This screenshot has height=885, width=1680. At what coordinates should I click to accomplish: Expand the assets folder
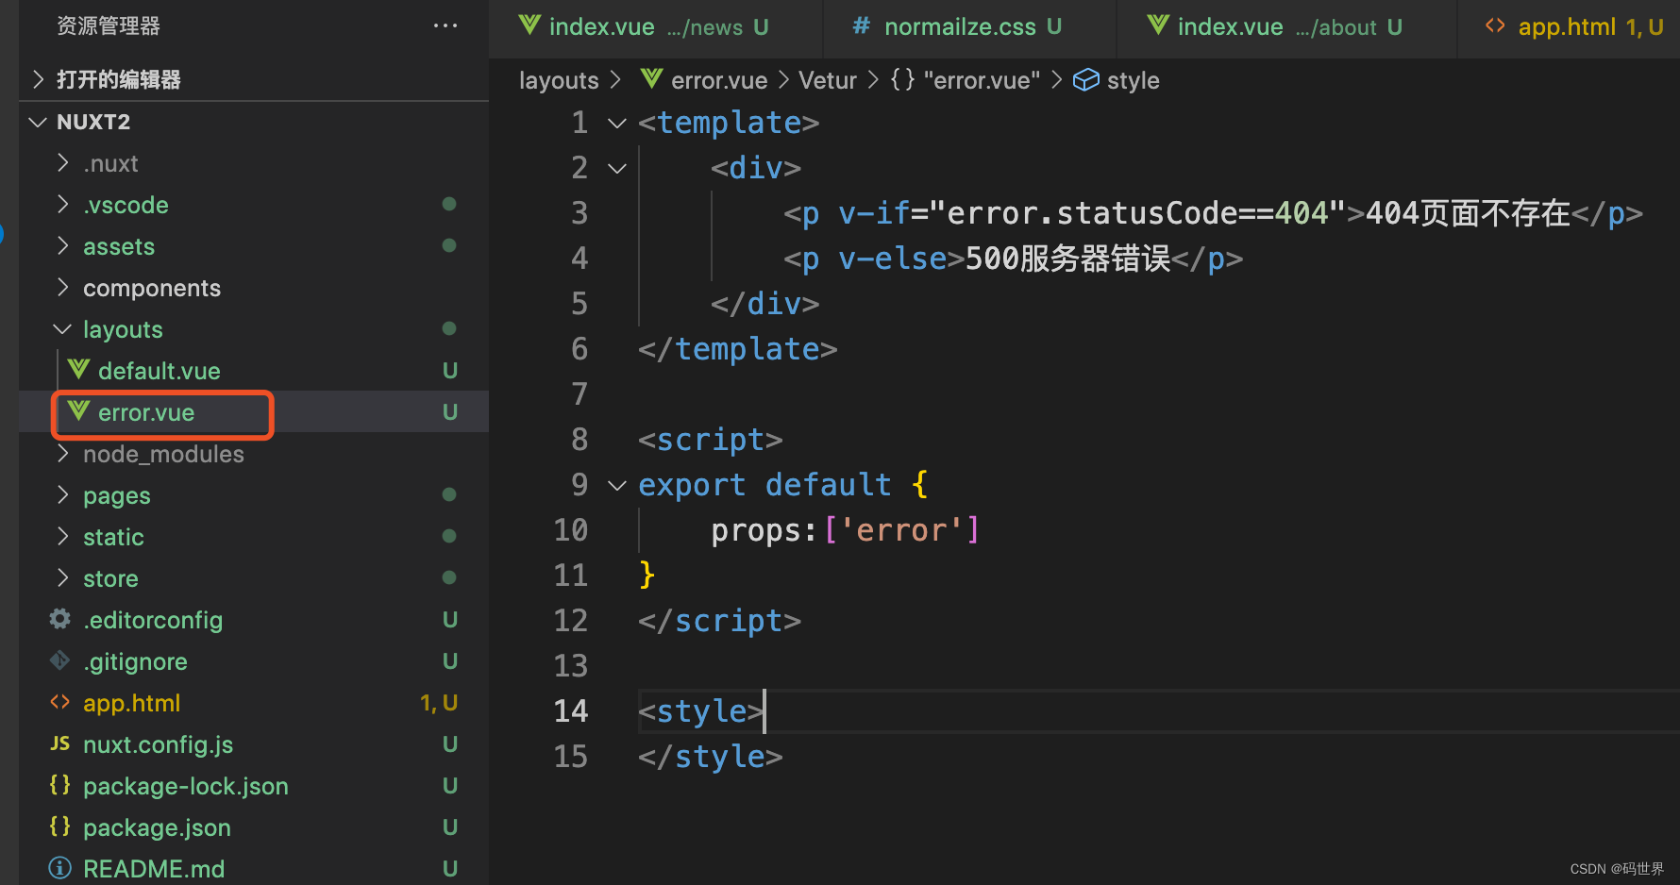(x=63, y=245)
